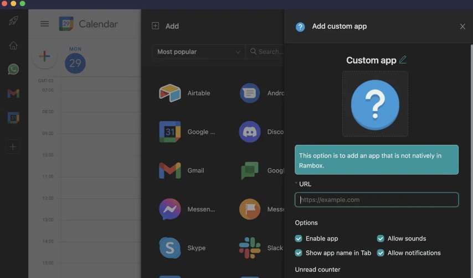Choose the Skype app icon
Viewport: 473px width, 278px height.
click(170, 248)
